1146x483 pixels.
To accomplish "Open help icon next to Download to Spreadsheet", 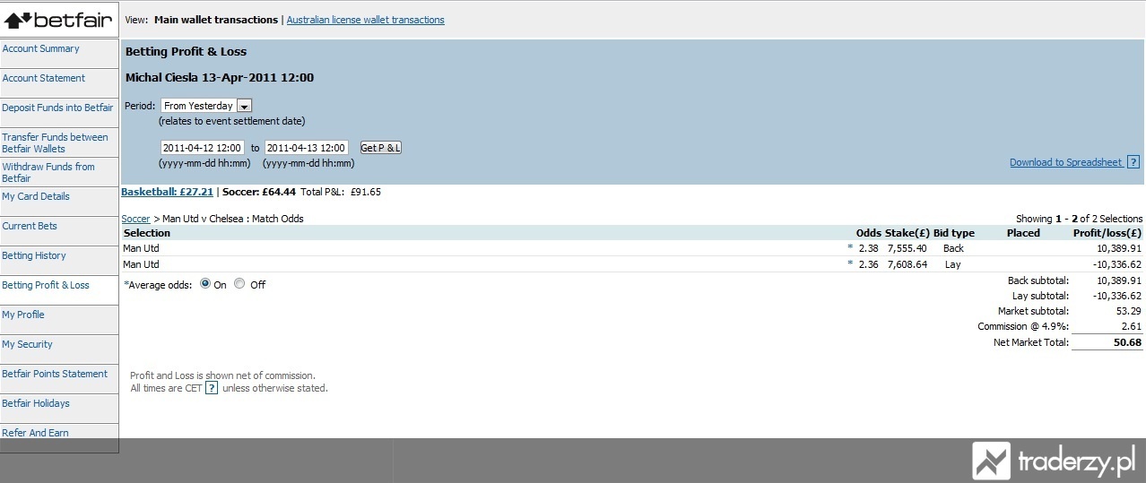I will click(x=1133, y=162).
